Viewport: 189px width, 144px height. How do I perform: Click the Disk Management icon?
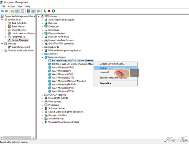9,47
